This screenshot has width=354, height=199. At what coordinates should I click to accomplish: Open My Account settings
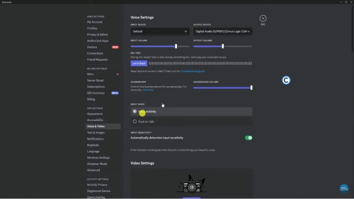coord(95,22)
